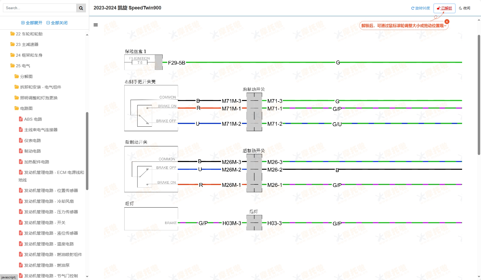Click the folder icon beside 22 车轮和轮胎
This screenshot has height=280, width=481.
[x=12, y=34]
